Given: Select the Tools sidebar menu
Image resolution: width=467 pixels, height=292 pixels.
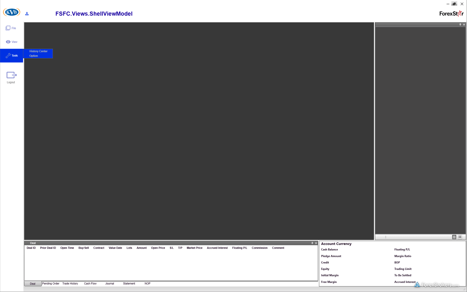Looking at the screenshot, I should (12, 56).
